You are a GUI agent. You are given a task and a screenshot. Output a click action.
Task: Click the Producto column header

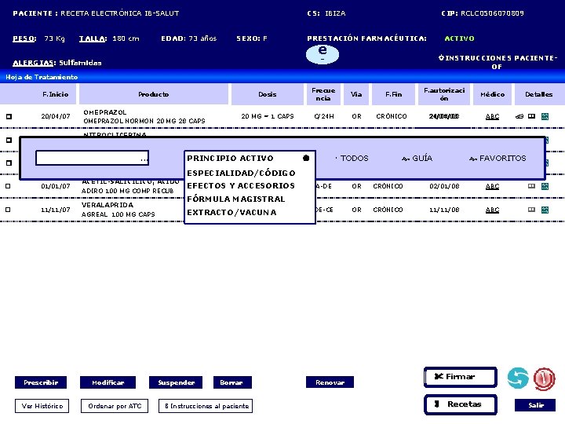point(154,94)
